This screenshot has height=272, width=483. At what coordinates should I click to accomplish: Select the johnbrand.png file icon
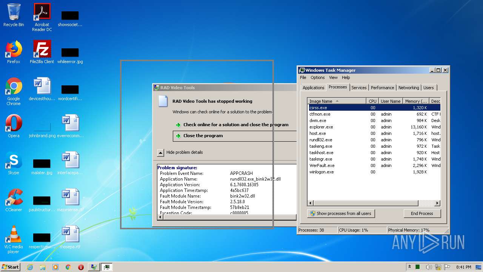tap(42, 129)
